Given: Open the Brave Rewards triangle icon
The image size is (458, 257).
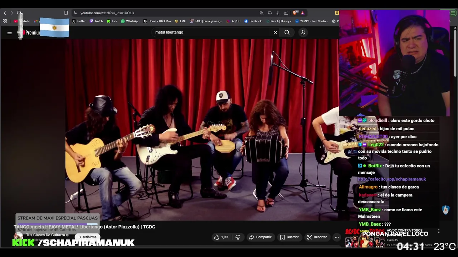Looking at the screenshot, I should click(x=302, y=13).
